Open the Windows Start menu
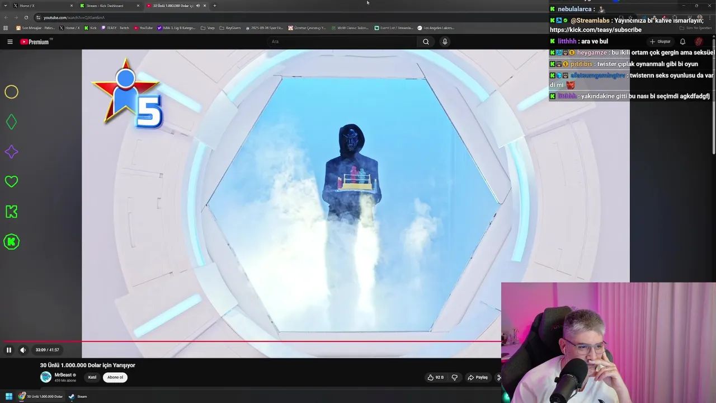 [9, 396]
